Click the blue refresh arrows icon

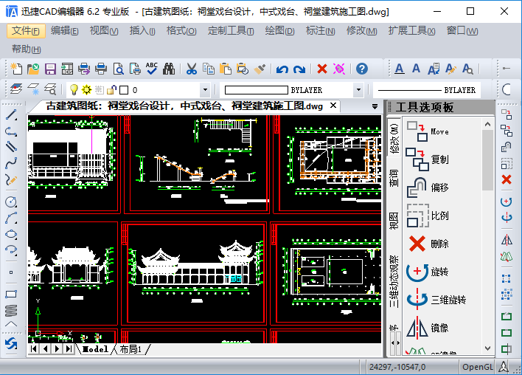coord(11,344)
